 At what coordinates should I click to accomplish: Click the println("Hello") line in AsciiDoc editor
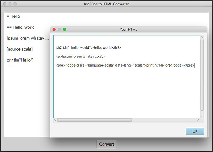click(20, 60)
